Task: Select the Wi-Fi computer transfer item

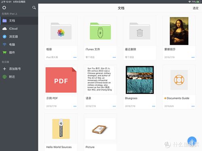Action: click(19, 45)
